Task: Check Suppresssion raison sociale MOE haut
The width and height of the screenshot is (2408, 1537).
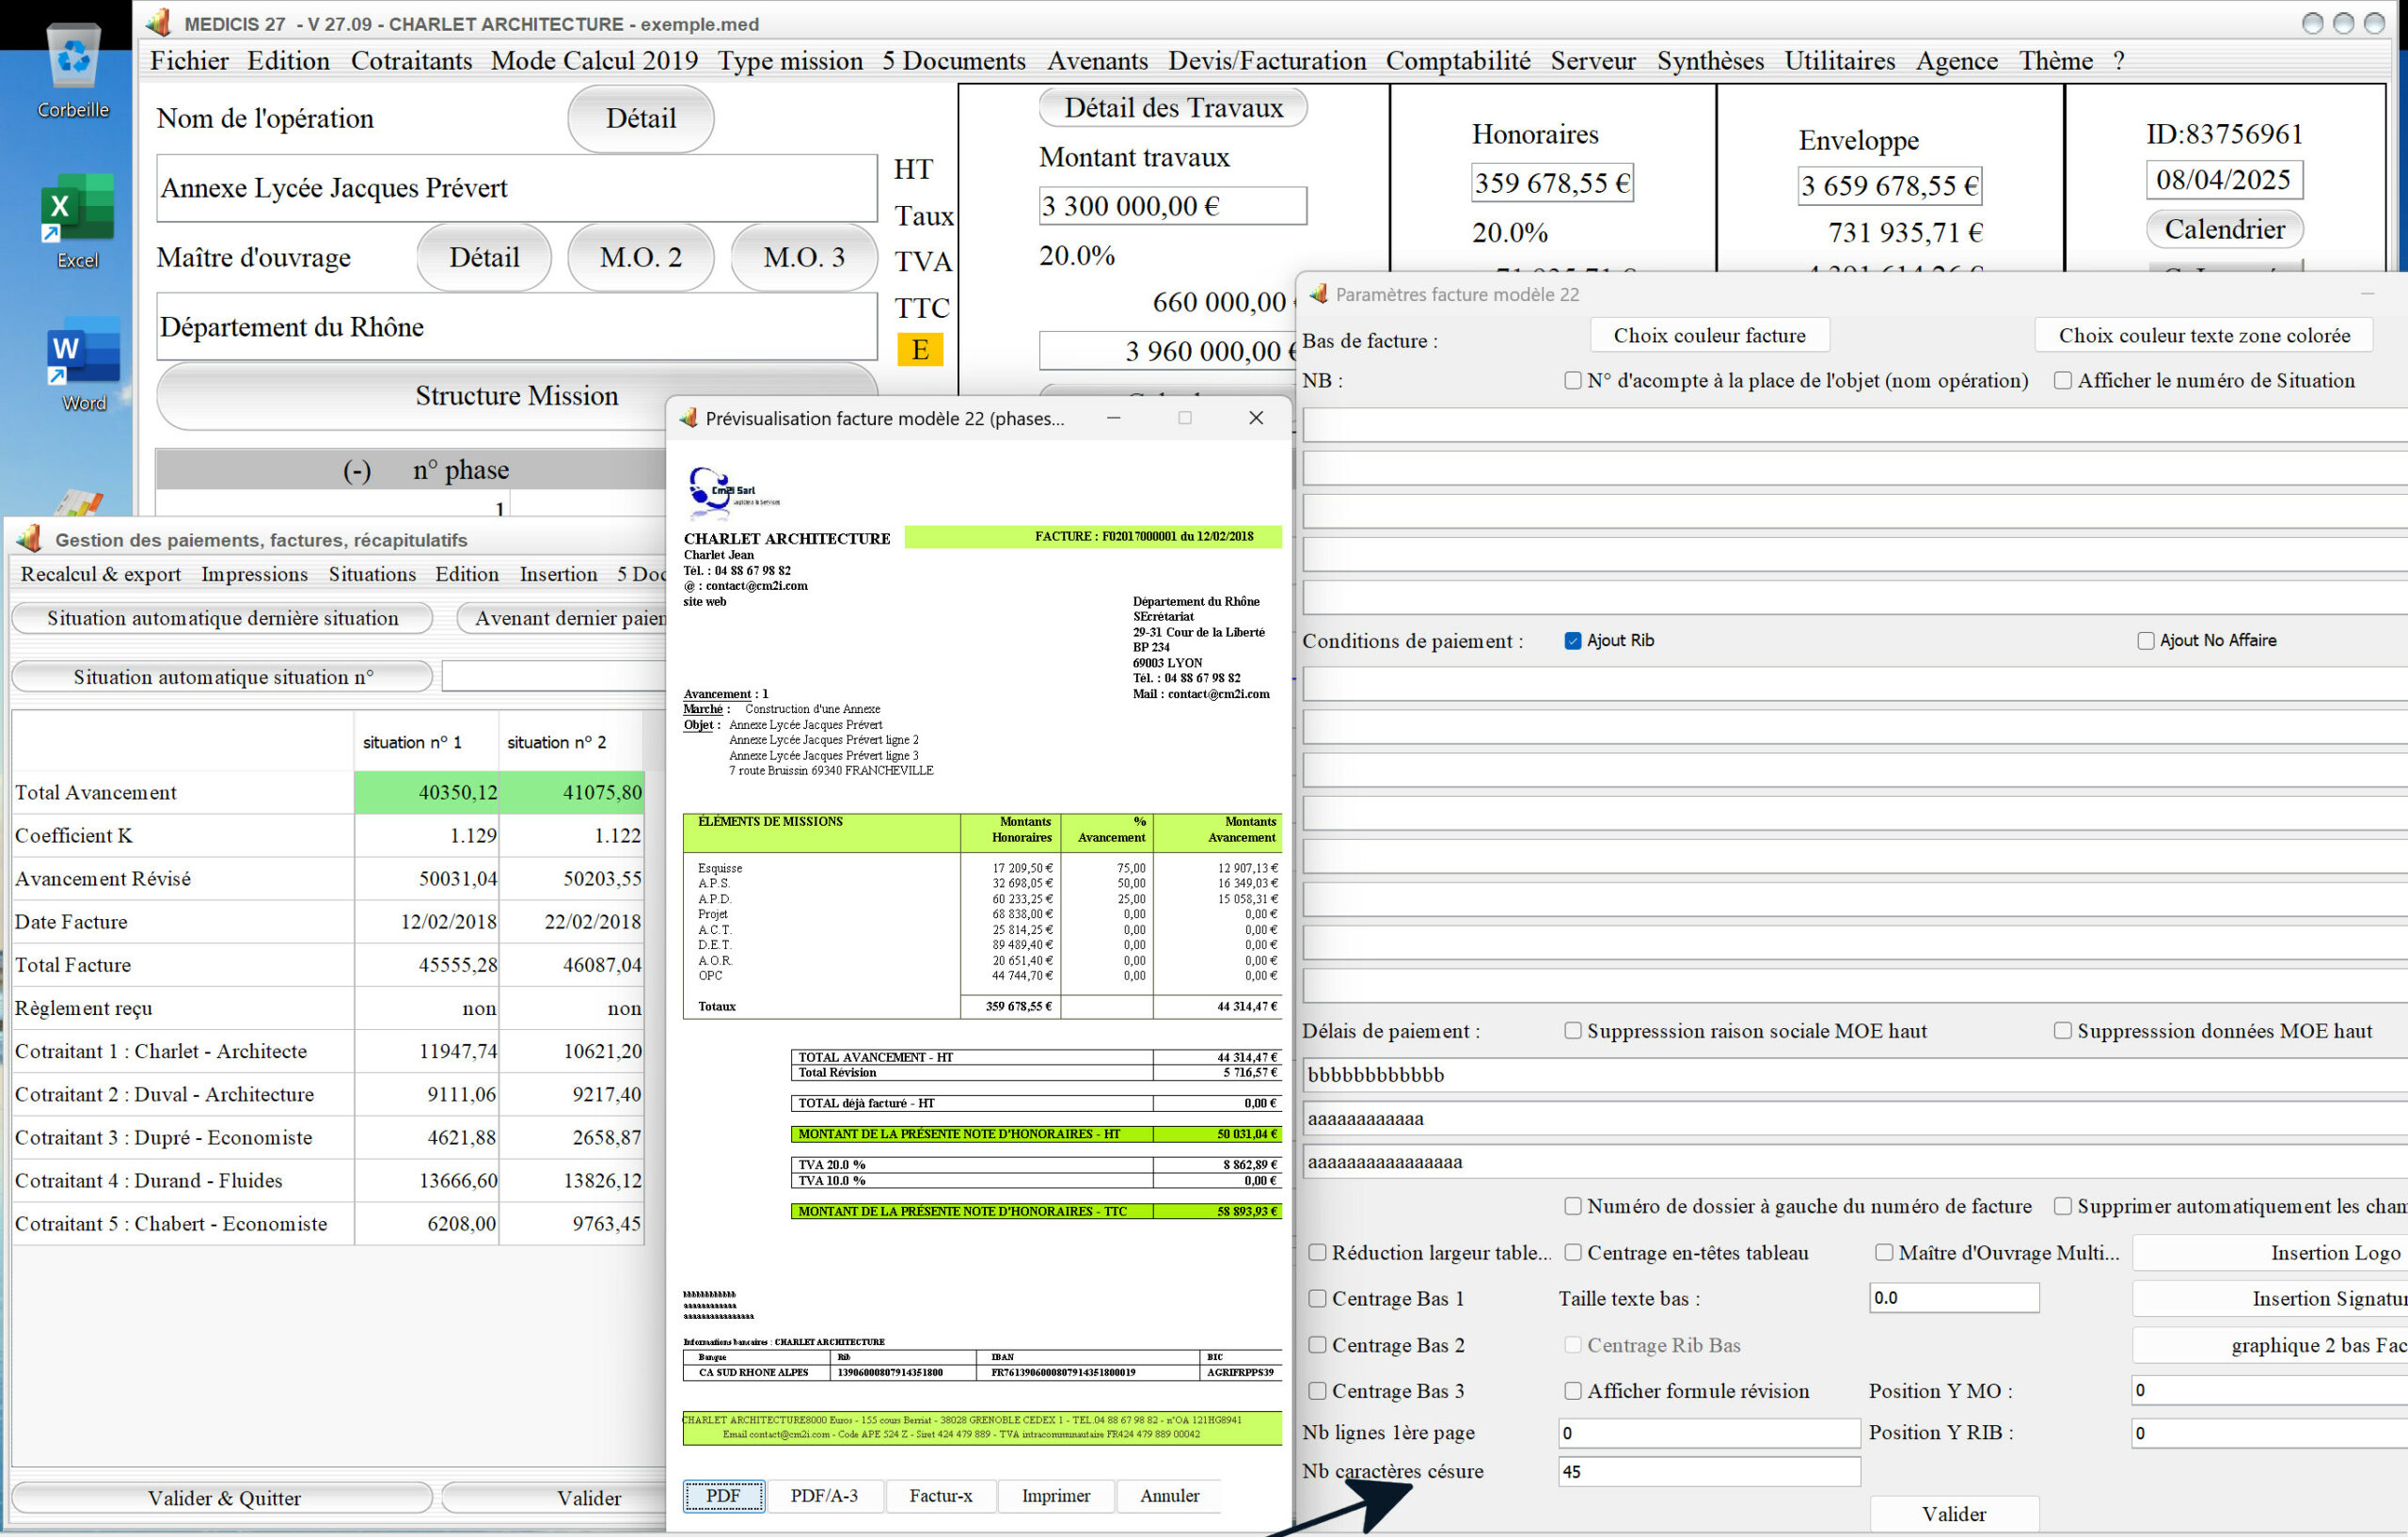Action: click(1573, 1030)
